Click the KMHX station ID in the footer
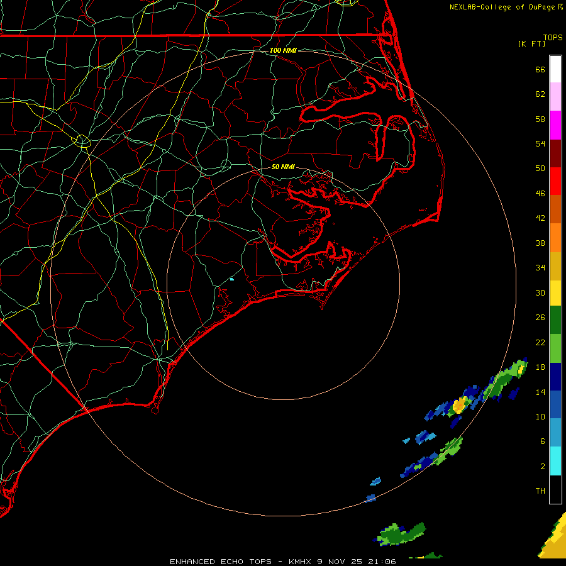 tap(299, 562)
